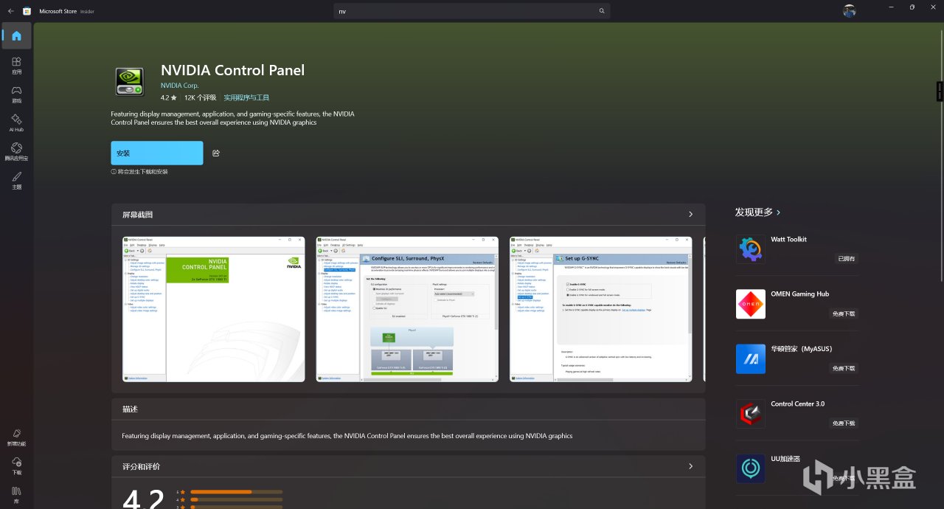Open Themes (主题) in the sidebar
The height and width of the screenshot is (509, 944).
tap(16, 180)
